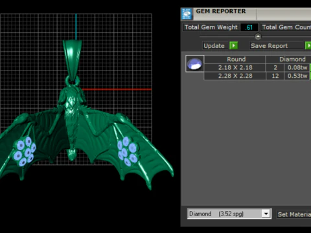
Task: Click the count cell showing 2
Action: coord(275,67)
